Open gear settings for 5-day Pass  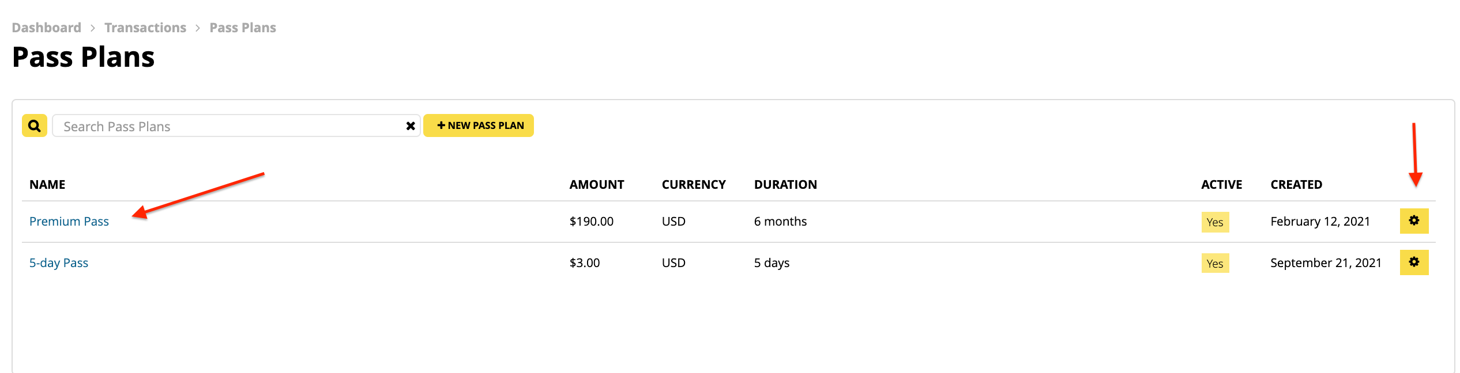click(1414, 262)
